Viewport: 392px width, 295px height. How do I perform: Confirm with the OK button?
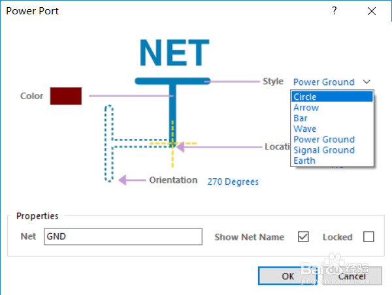pos(287,276)
